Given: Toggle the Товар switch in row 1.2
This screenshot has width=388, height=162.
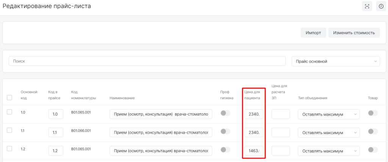Looking at the screenshot, I should 373,150.
